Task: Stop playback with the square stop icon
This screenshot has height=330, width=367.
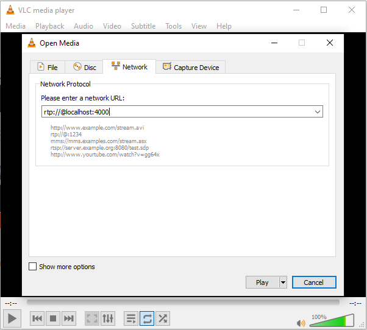Action: (x=53, y=318)
